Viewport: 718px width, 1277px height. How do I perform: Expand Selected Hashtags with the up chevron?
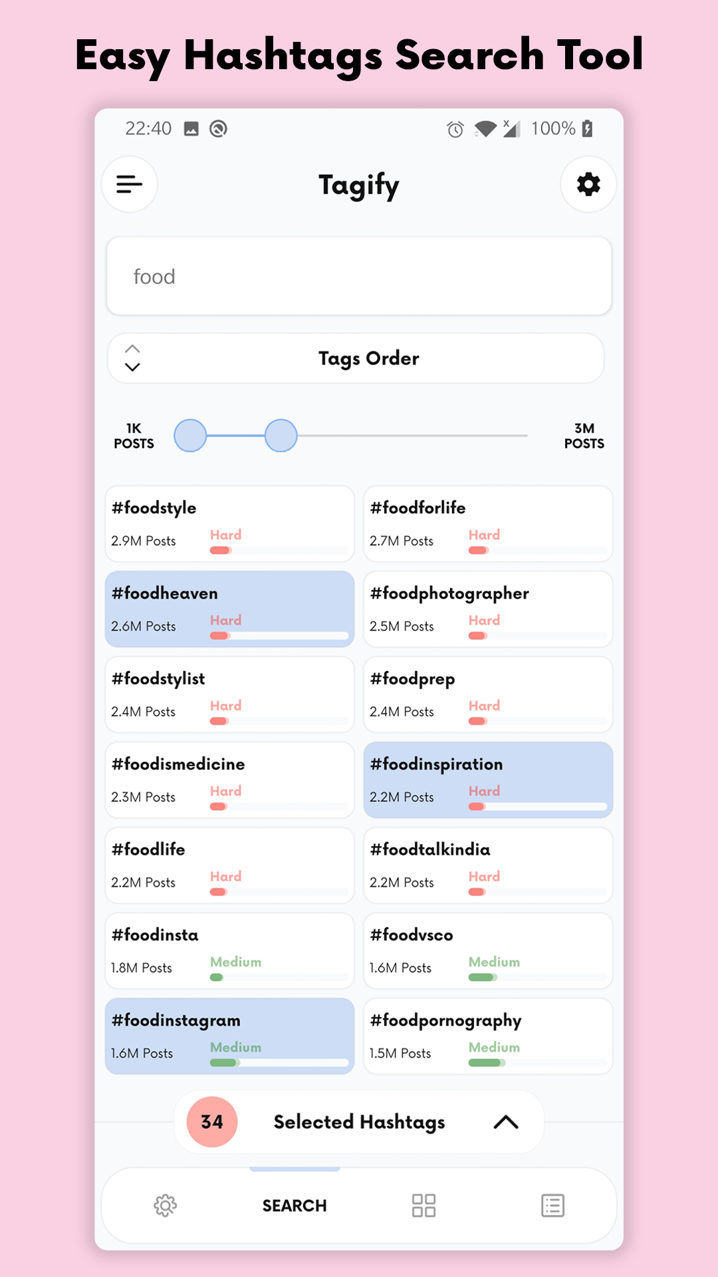click(506, 1122)
